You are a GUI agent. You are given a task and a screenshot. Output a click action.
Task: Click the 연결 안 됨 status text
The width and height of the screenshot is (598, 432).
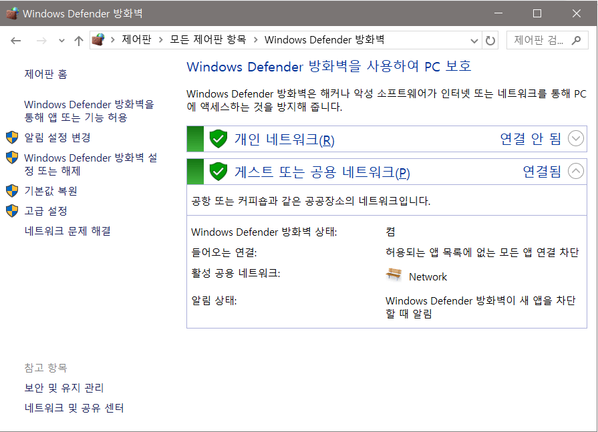(531, 139)
